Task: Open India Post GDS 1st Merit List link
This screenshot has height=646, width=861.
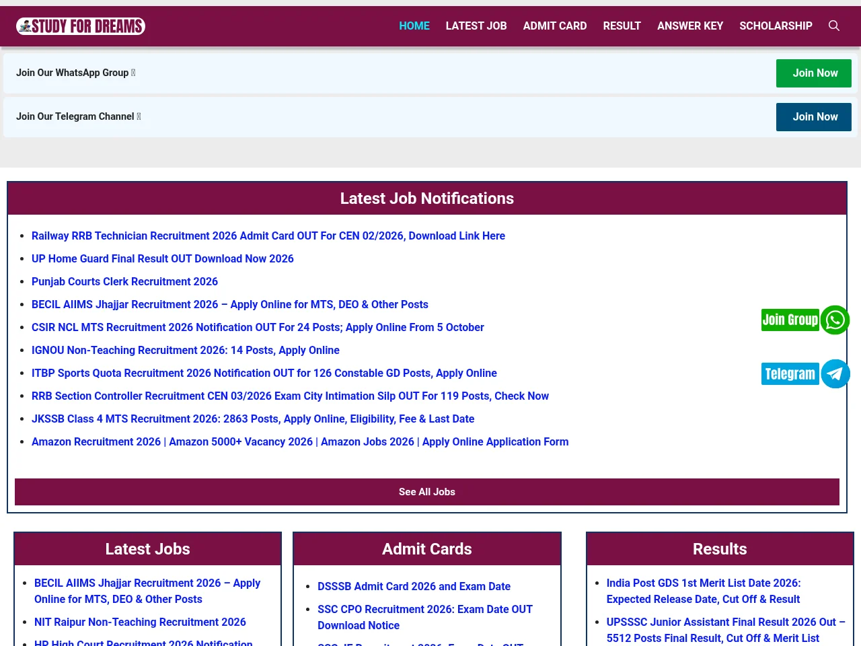Action: (x=704, y=591)
